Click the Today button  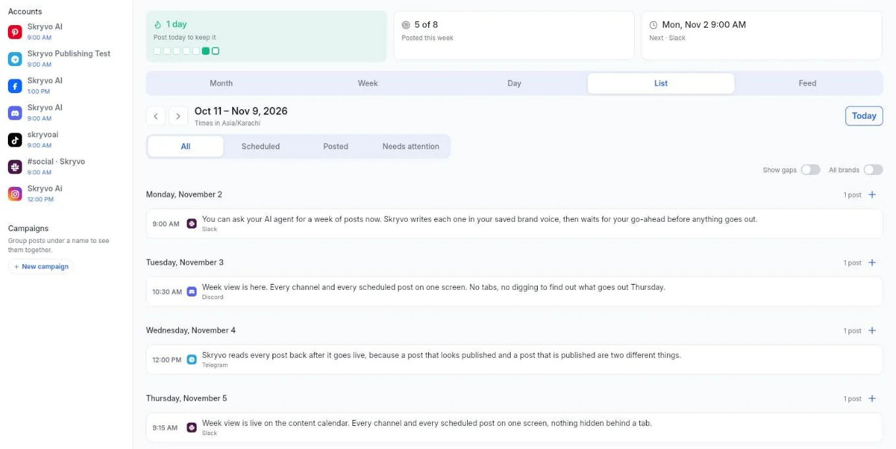[864, 116]
